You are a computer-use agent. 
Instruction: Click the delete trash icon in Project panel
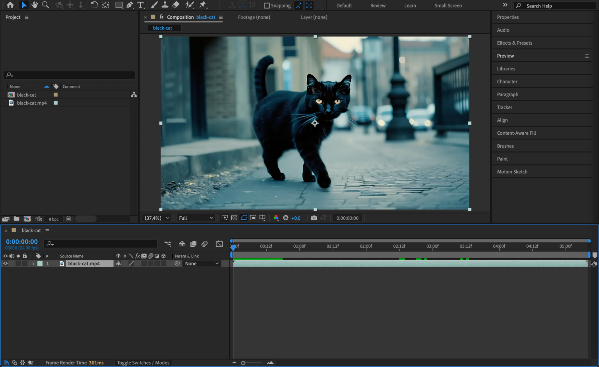(68, 219)
